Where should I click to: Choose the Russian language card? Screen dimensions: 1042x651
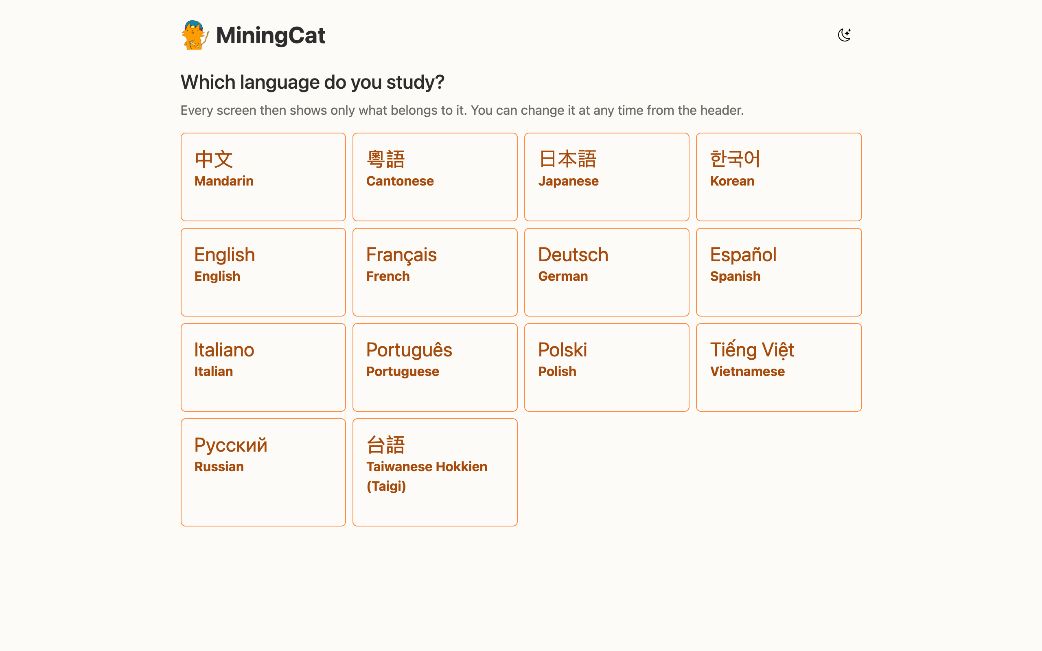coord(263,472)
